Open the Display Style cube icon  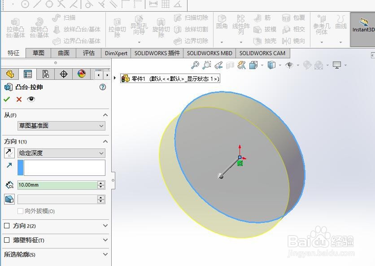pyautogui.click(x=271, y=65)
